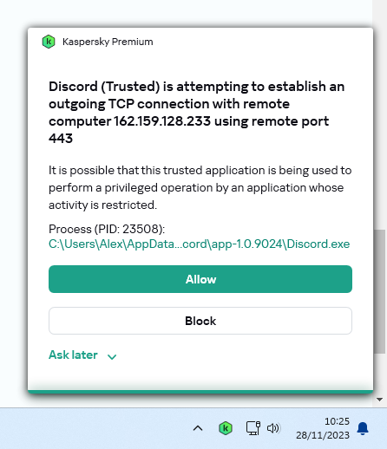Block the Discord outgoing connection

(x=200, y=321)
